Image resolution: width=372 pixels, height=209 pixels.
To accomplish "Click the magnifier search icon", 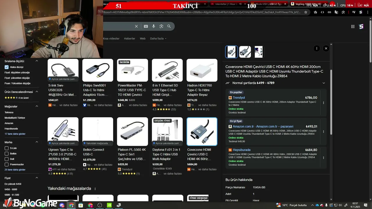I will click(169, 26).
